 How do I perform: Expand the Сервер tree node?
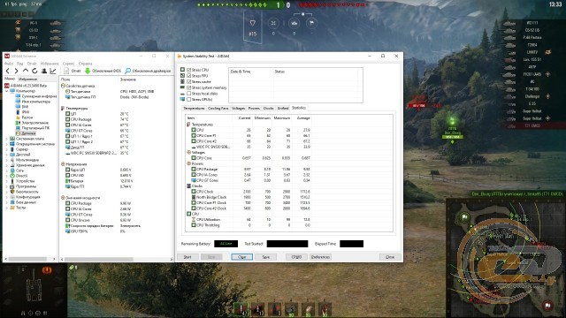click(x=6, y=149)
